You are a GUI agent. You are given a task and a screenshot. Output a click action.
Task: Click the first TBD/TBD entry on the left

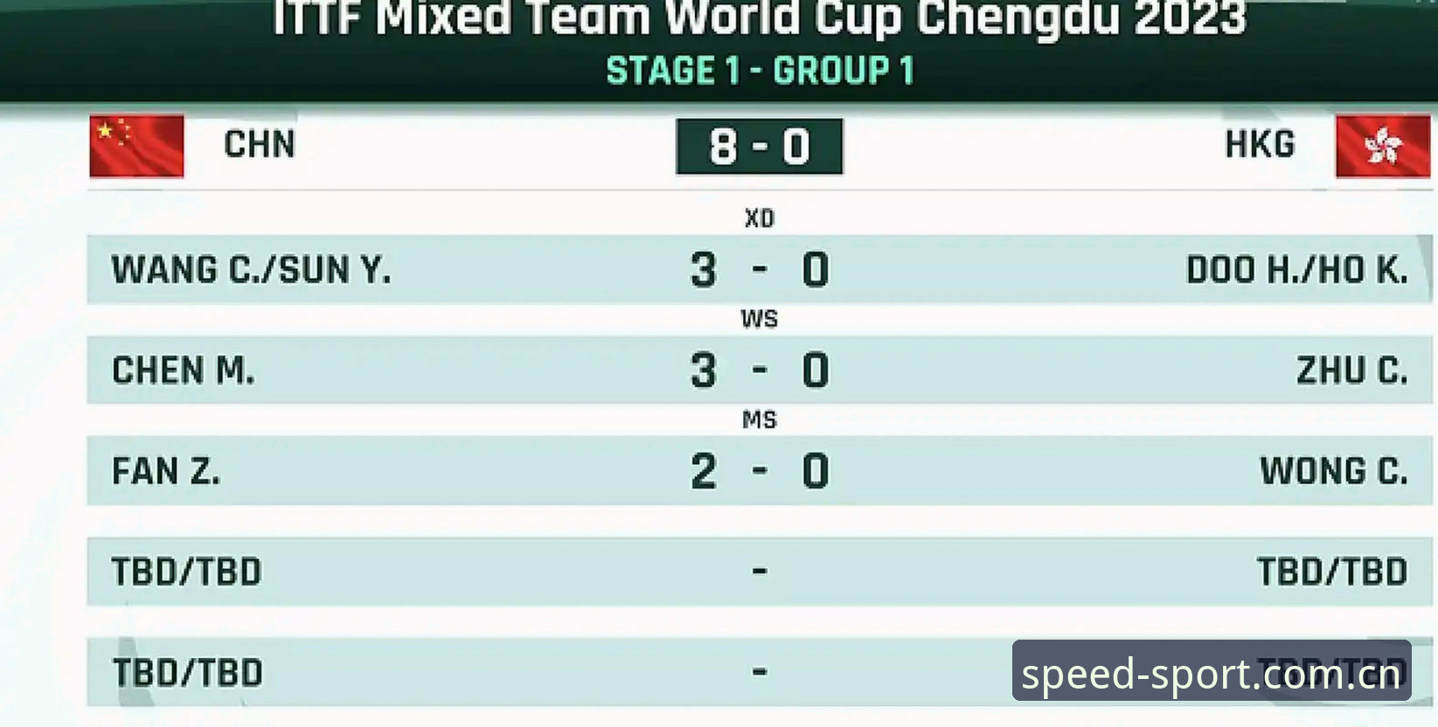(x=187, y=572)
